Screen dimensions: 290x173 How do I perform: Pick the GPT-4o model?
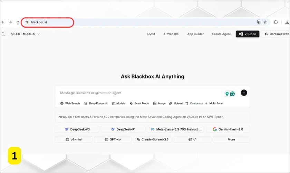click(113, 139)
